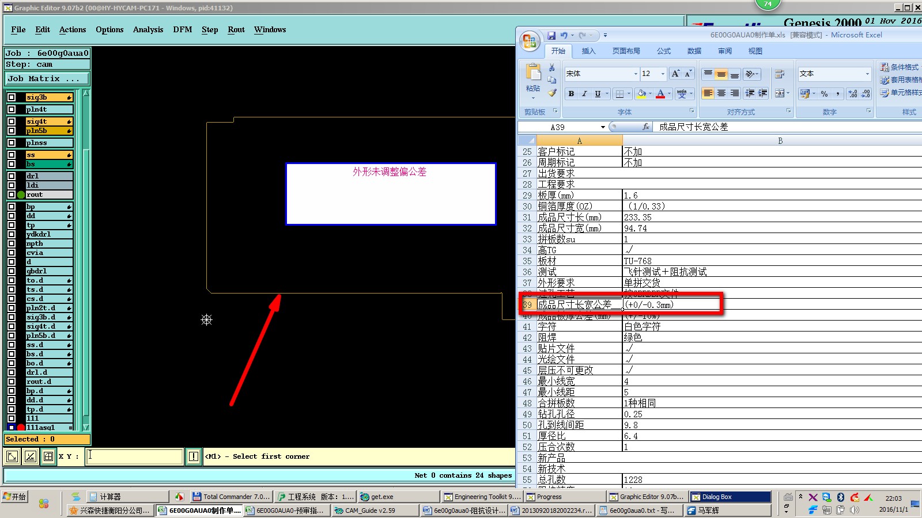
Task: Toggle visibility box for 111asql layer
Action: click(x=12, y=428)
